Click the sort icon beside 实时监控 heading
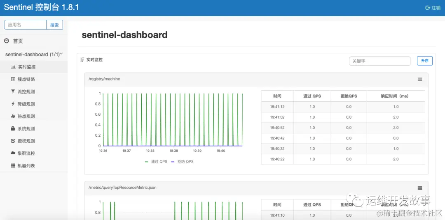The height and width of the screenshot is (220, 445). (x=82, y=60)
